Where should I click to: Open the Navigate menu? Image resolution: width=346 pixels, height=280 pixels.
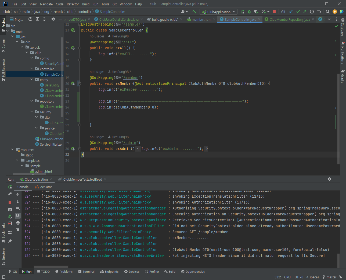point(46,4)
